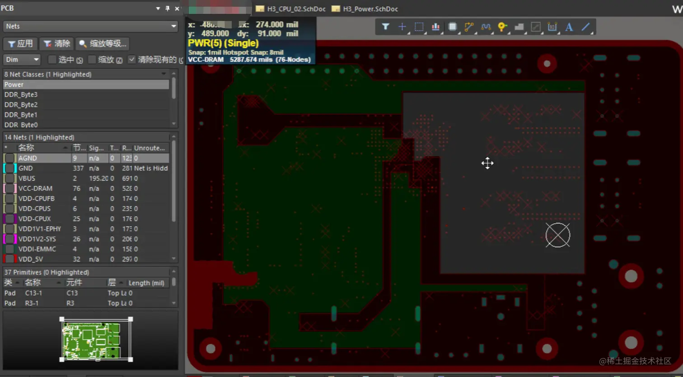Viewport: 683px width, 377px height.
Task: Toggle the VDD-CPUX net color checkbox
Action: (x=9, y=219)
